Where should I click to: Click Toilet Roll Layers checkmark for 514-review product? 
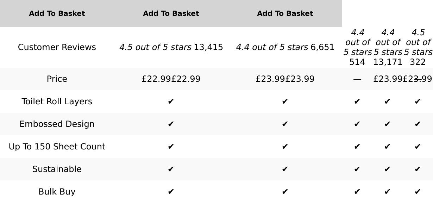pyautogui.click(x=357, y=101)
